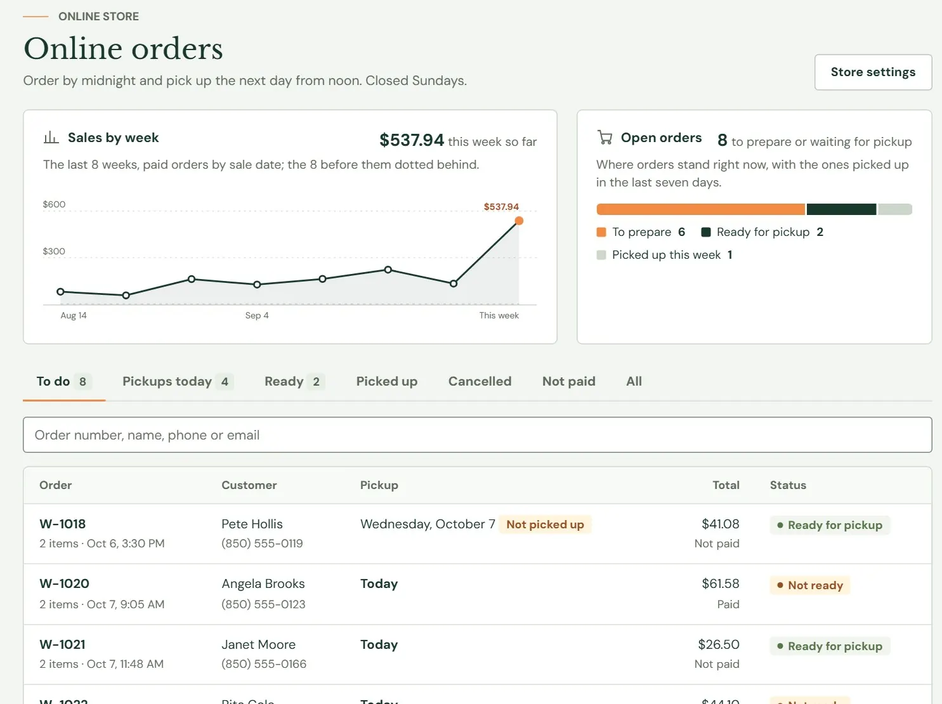Click the orange To prepare segment of the orders bar
Image resolution: width=942 pixels, height=704 pixels.
point(701,209)
